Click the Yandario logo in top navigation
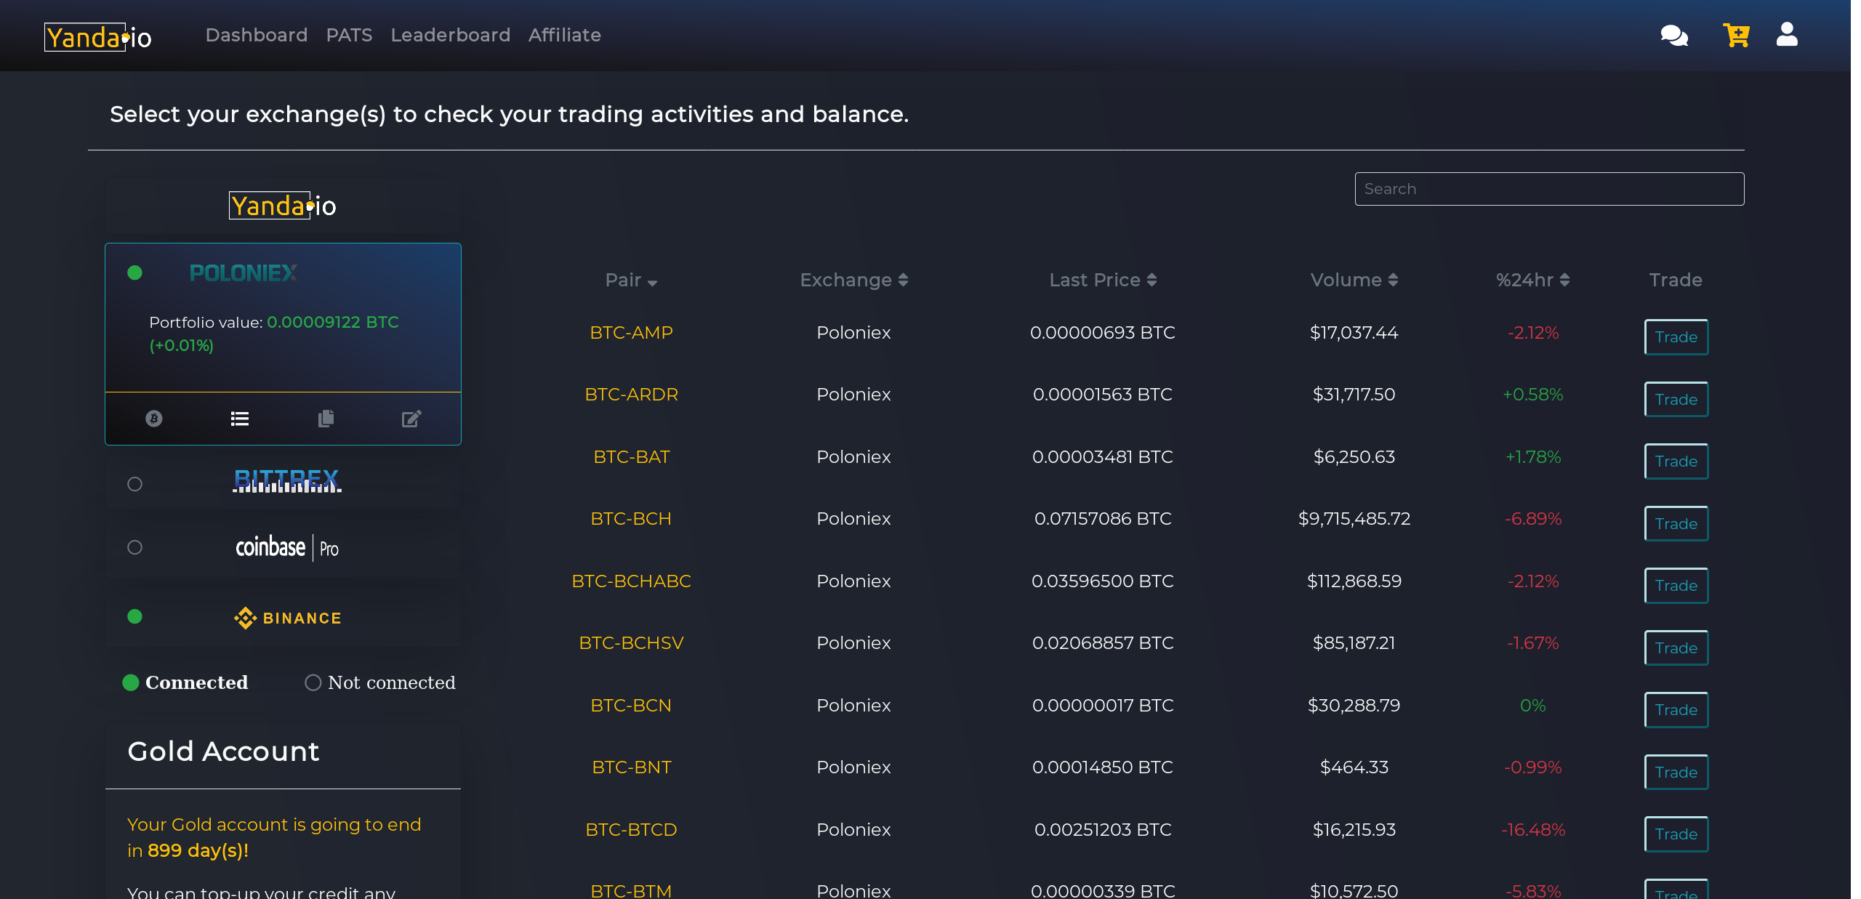The width and height of the screenshot is (1861, 899). [x=98, y=37]
